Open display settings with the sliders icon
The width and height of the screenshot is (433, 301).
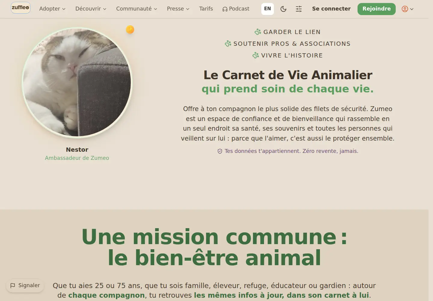(299, 9)
